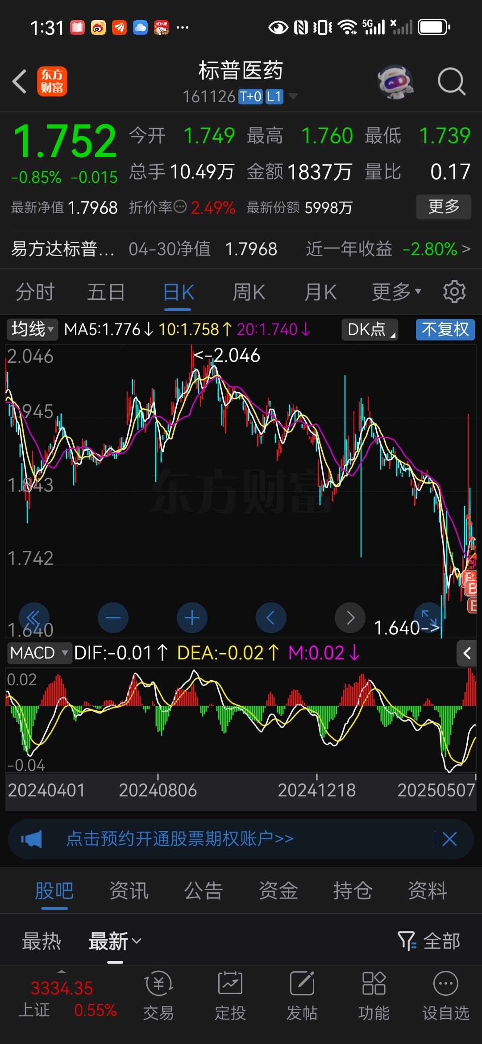Tap the DIF:-0.01 MACD reading
This screenshot has height=1044, width=482.
click(x=121, y=653)
